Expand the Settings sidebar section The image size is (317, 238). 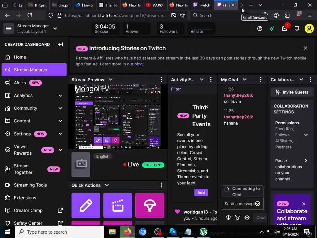pyautogui.click(x=60, y=134)
